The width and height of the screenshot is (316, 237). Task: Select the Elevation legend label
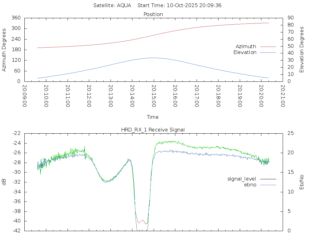[x=245, y=52]
